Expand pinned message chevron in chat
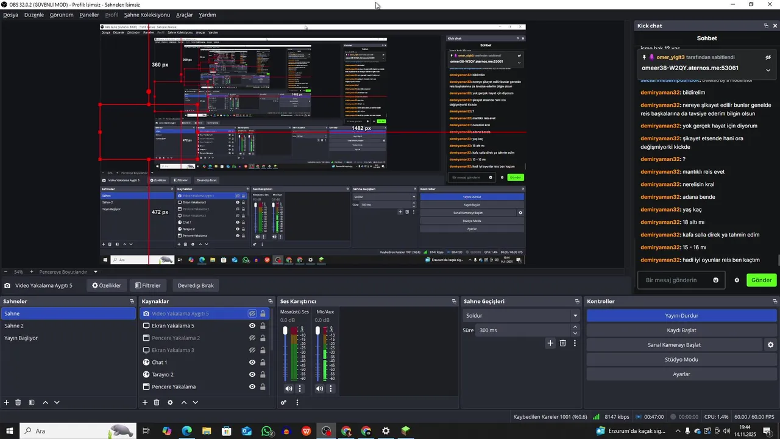780x439 pixels. click(768, 70)
